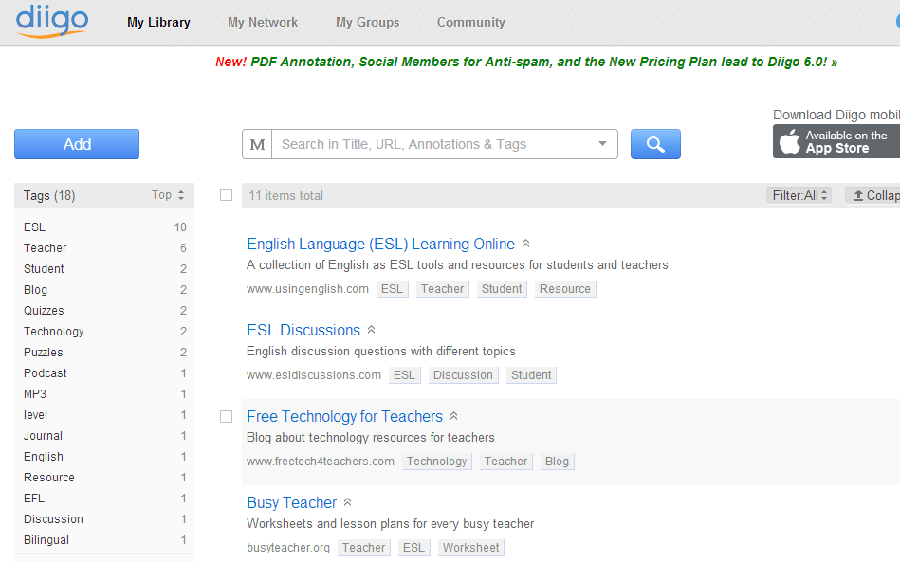The width and height of the screenshot is (900, 562).
Task: Click the magnifier search button
Action: click(x=655, y=144)
